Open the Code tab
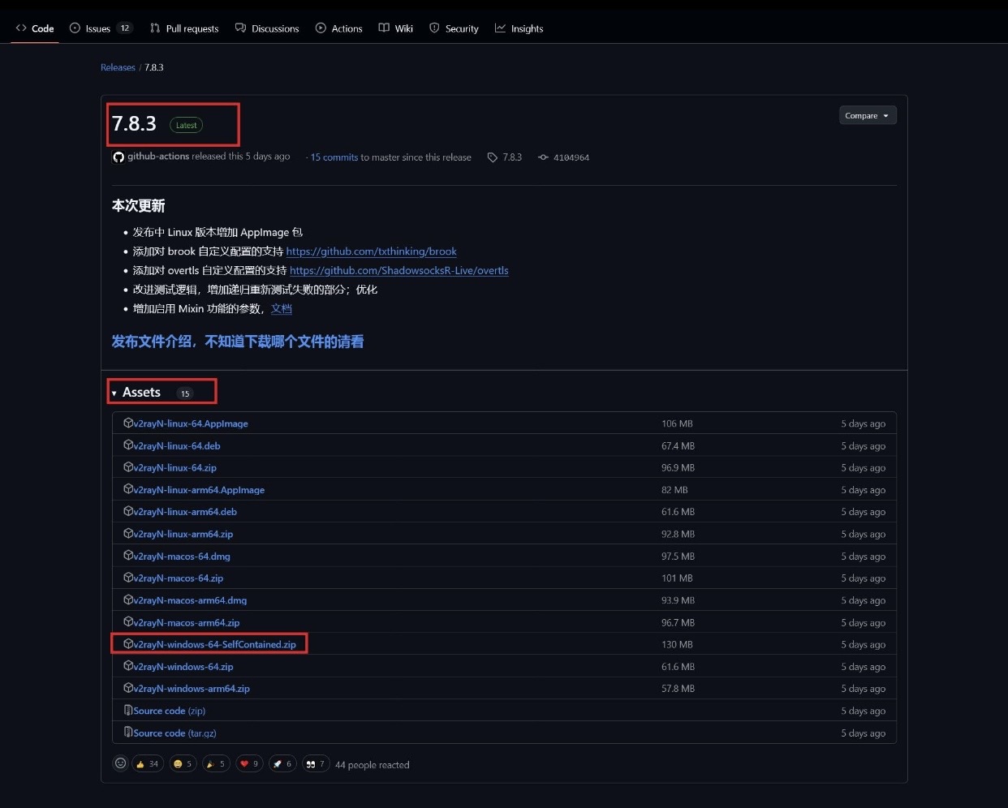Viewport: 1008px width, 808px height. click(35, 28)
